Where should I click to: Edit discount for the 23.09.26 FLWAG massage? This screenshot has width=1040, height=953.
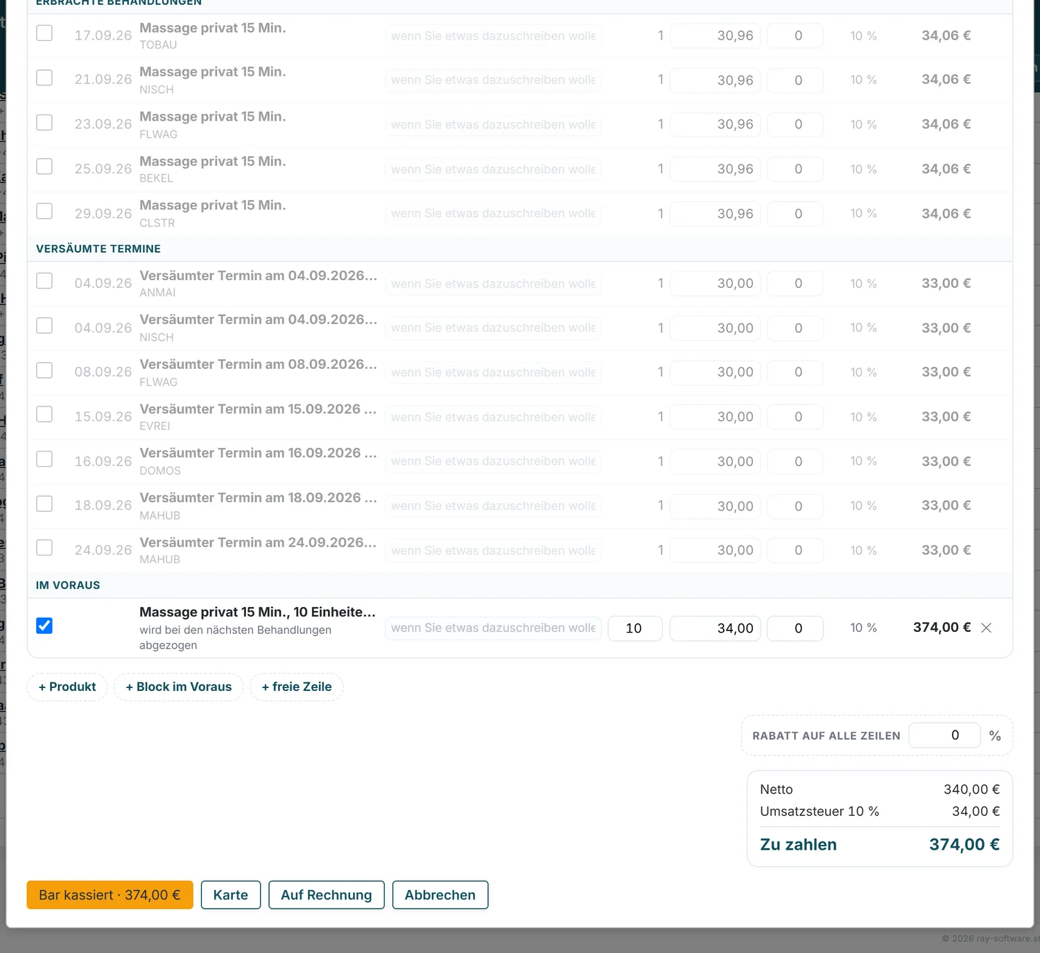click(x=796, y=125)
